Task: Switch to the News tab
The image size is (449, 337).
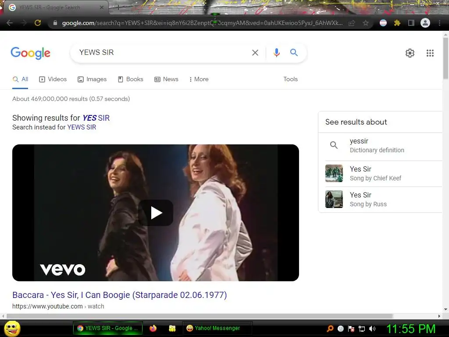Action: 166,79
